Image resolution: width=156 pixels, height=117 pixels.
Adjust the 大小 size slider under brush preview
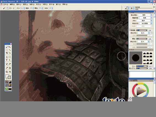coord(142,66)
